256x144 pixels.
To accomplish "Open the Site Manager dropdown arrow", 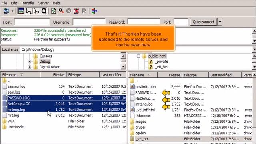I will 12,11.
